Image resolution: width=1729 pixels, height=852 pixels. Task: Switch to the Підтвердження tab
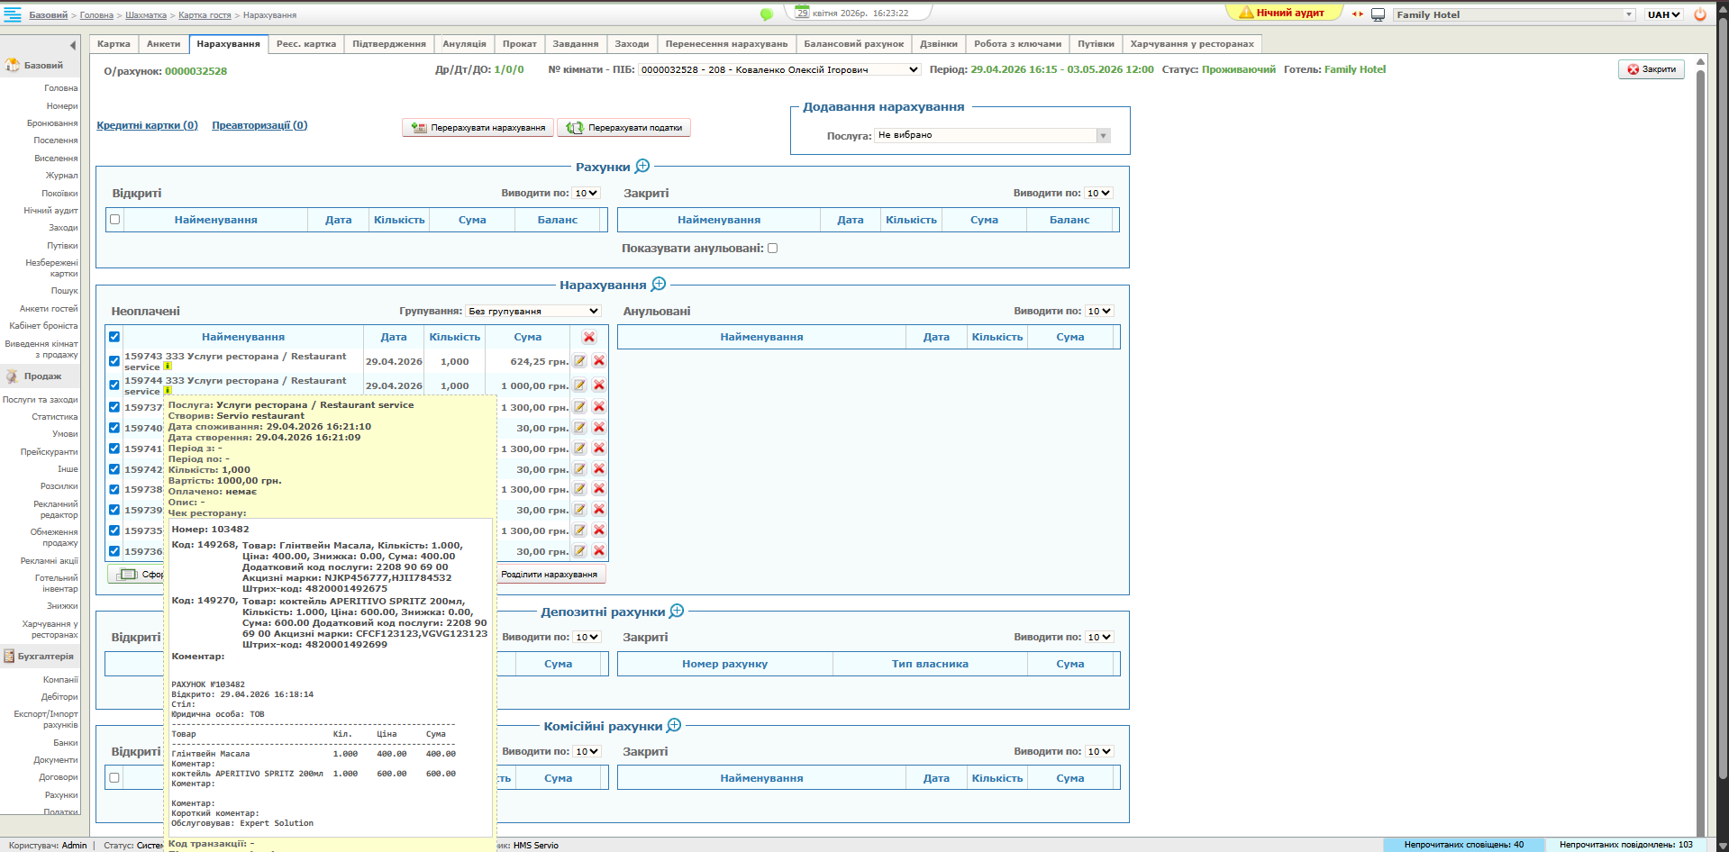(x=388, y=44)
